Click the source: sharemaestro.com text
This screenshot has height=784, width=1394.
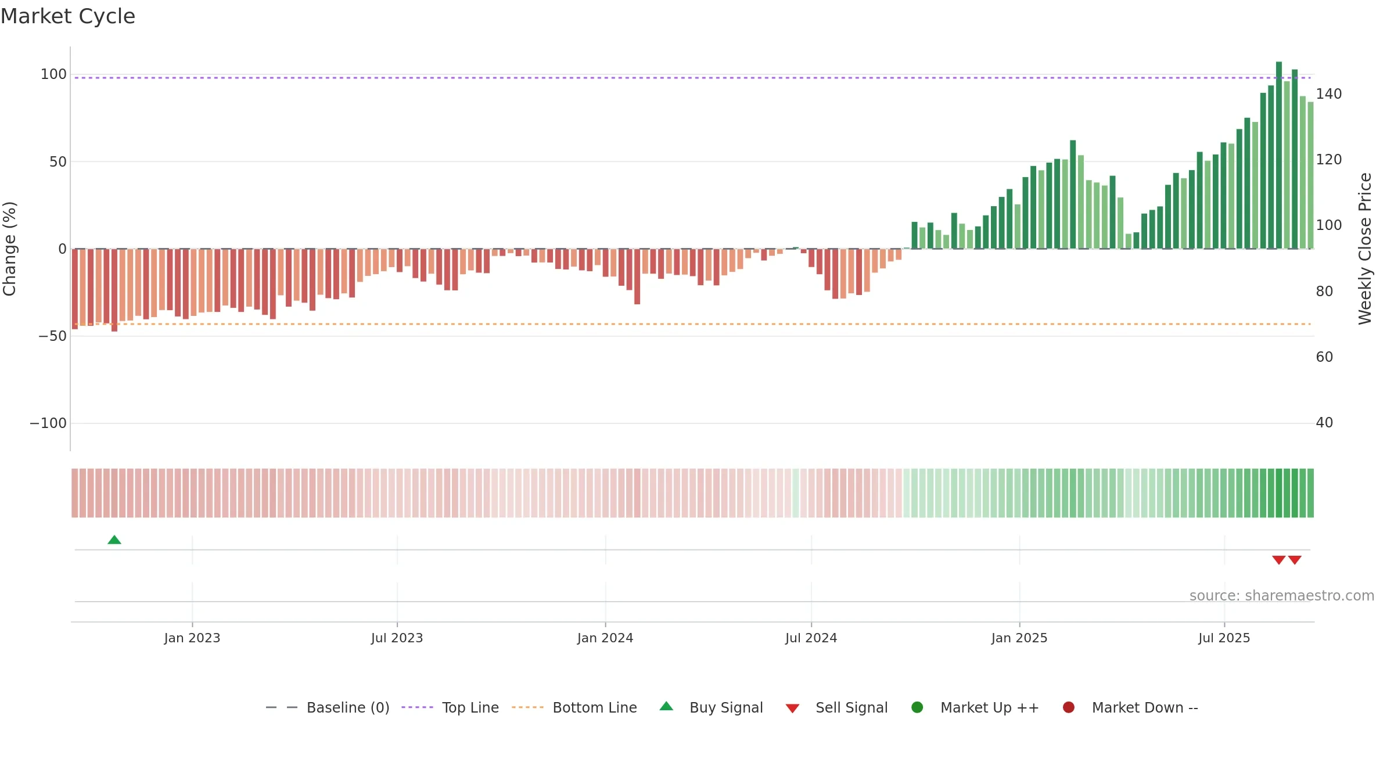click(x=1282, y=596)
